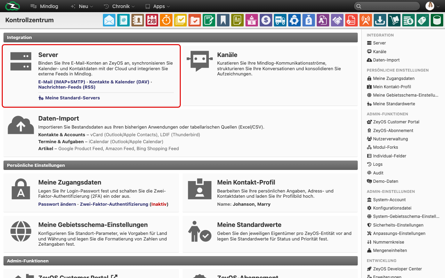445x278 pixels.
Task: Open Logs in the sidebar
Action: (375, 164)
